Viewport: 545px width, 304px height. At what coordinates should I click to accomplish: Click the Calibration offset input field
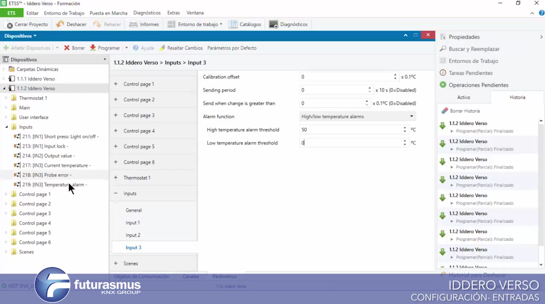(345, 77)
